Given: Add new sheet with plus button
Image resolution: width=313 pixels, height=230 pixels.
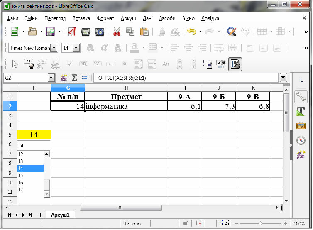Looking at the screenshot, I should point(40,215).
